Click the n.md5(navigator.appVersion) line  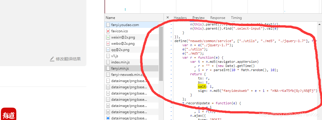pyautogui.click(x=224, y=62)
